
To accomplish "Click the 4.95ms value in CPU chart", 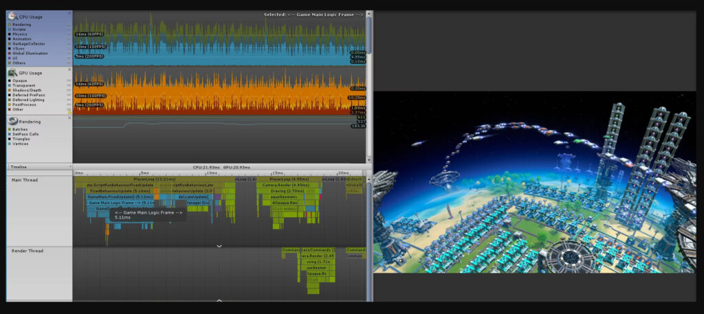I will tap(358, 57).
